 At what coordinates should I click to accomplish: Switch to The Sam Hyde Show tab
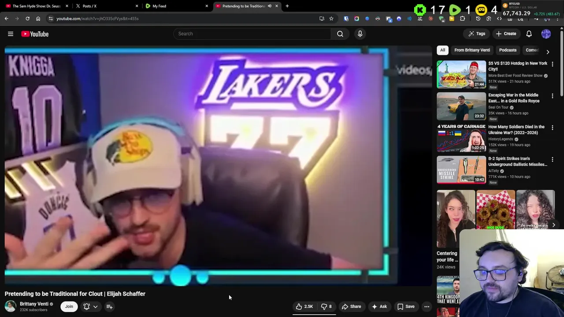37,6
